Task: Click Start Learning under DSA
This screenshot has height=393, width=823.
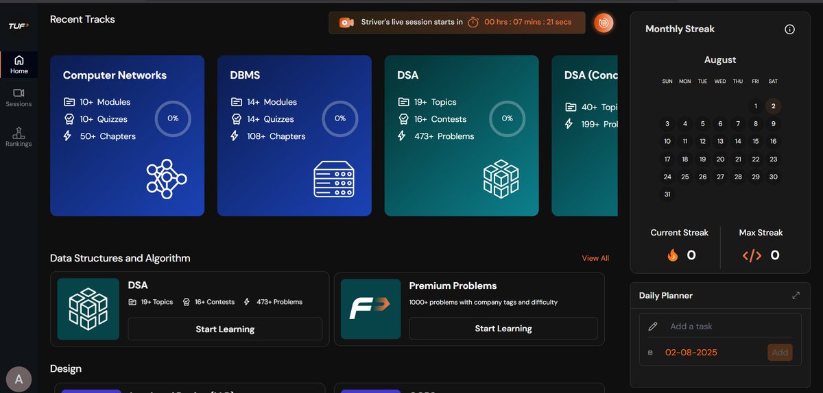Action: pyautogui.click(x=225, y=329)
